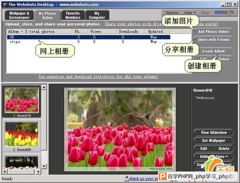Click Add Photos Online button
The image size is (240, 183).
(x=213, y=31)
